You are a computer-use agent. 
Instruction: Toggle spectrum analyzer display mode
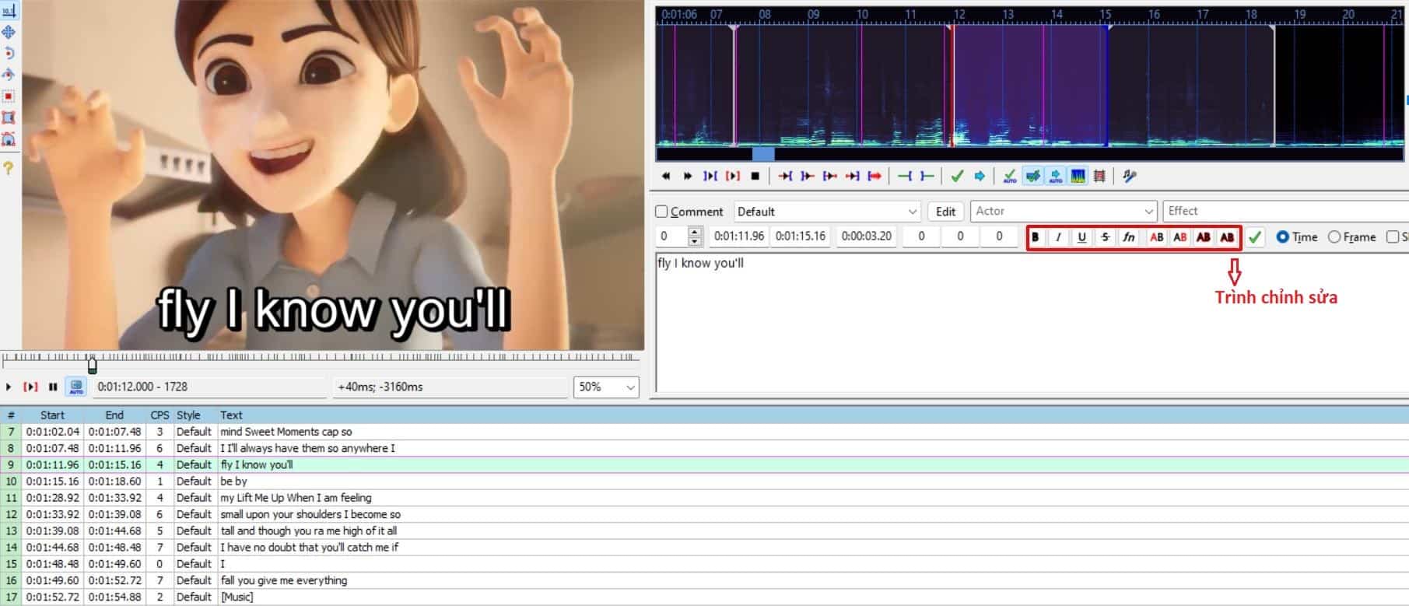(x=1078, y=177)
